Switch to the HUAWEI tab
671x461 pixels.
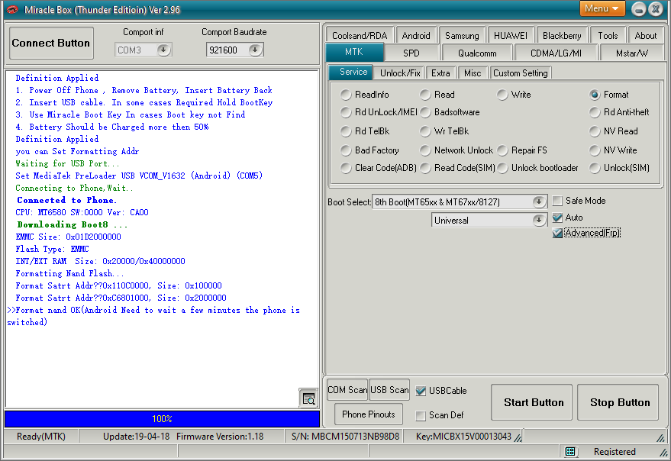click(x=511, y=36)
